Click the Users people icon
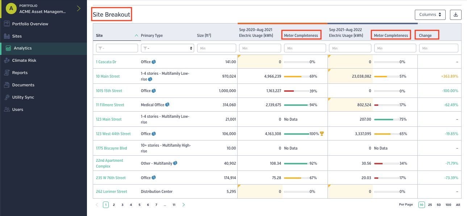This screenshot has width=467, height=216. tap(7, 109)
